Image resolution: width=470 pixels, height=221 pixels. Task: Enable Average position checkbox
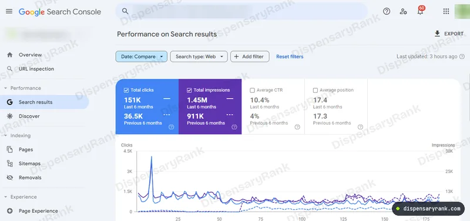click(315, 90)
